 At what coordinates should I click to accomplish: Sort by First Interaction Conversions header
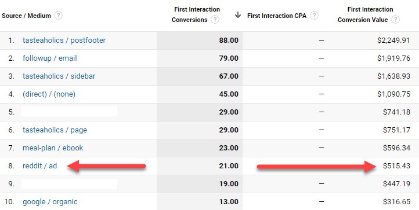197,14
